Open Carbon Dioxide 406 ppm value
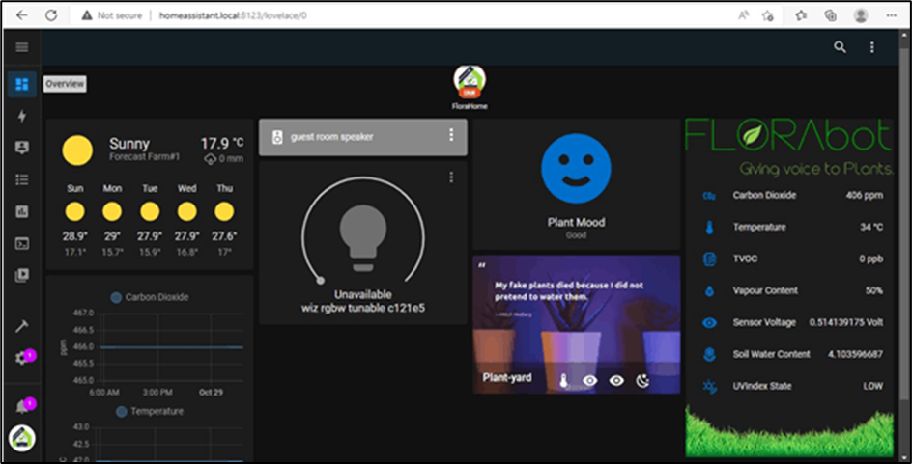 (x=865, y=196)
